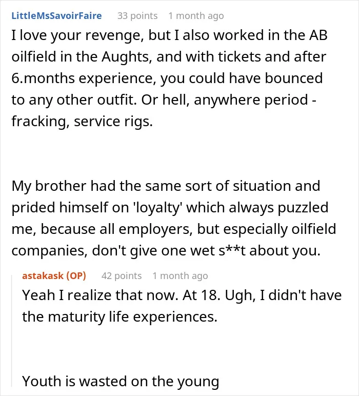Open LittleMsSavoirFaire's user profile
Image resolution: width=359 pixels, height=396 pixels.
coord(56,16)
